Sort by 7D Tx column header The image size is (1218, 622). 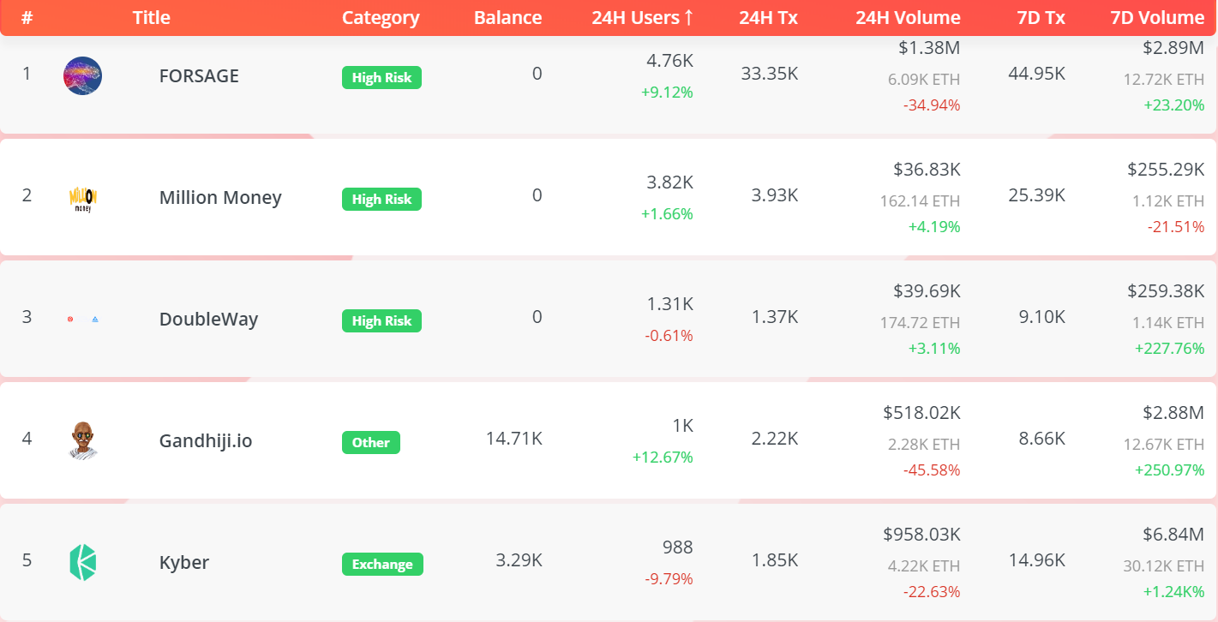(1041, 18)
